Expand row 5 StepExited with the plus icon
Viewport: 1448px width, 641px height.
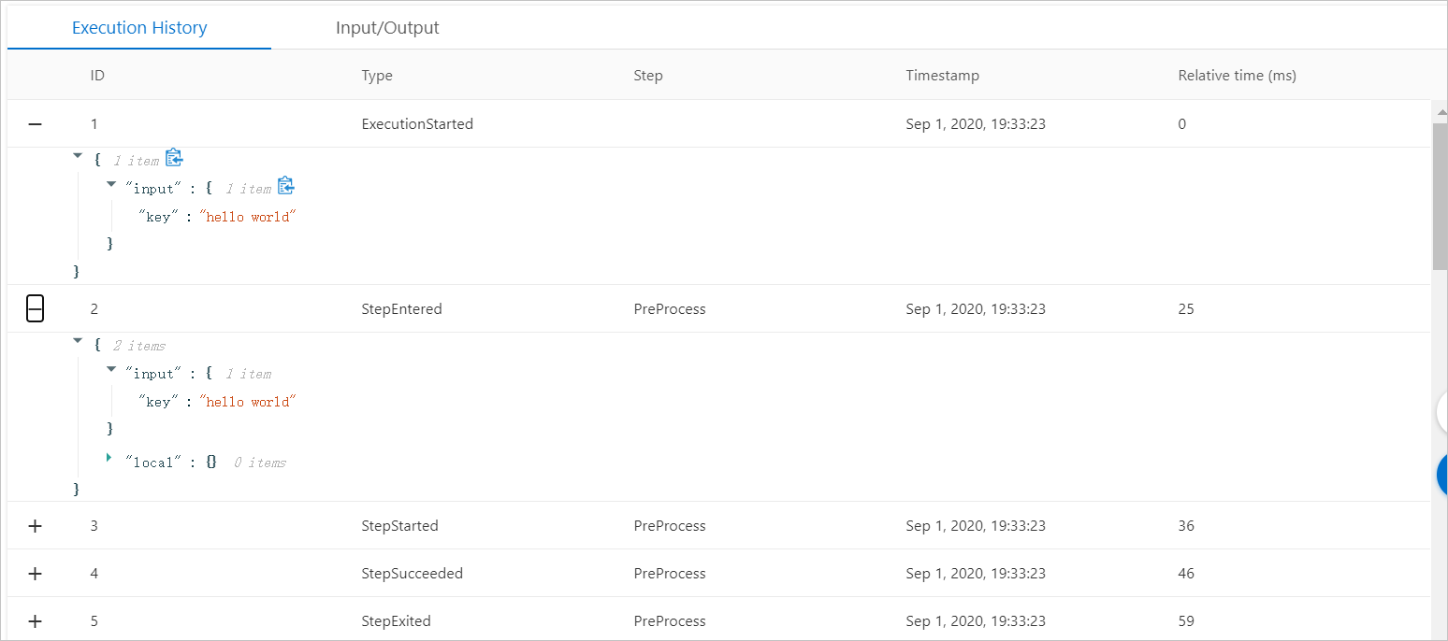[x=35, y=620]
